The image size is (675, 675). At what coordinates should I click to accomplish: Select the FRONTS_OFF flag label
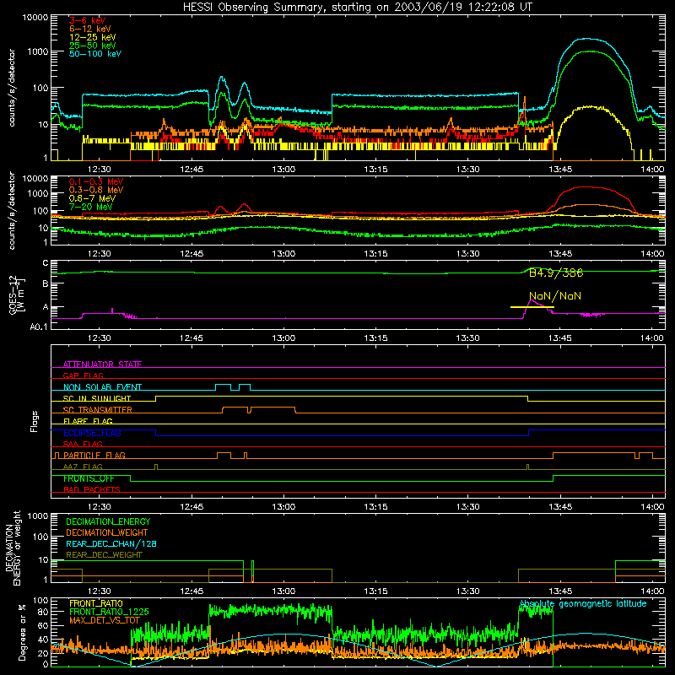coord(89,478)
